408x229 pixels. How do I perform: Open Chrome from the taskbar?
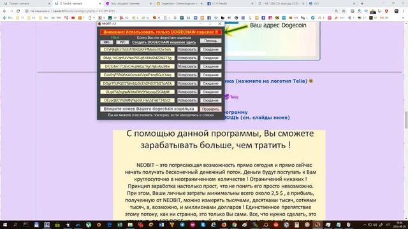234,225
